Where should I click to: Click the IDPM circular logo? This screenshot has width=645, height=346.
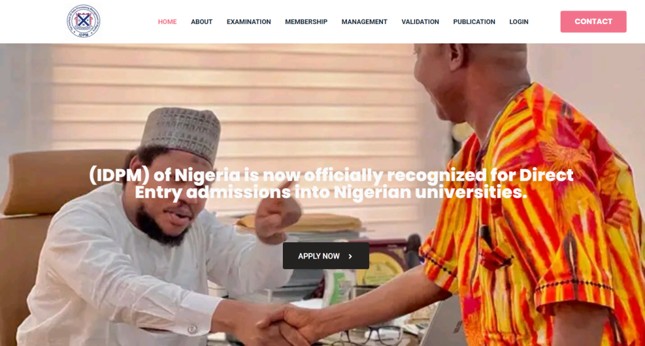point(84,21)
